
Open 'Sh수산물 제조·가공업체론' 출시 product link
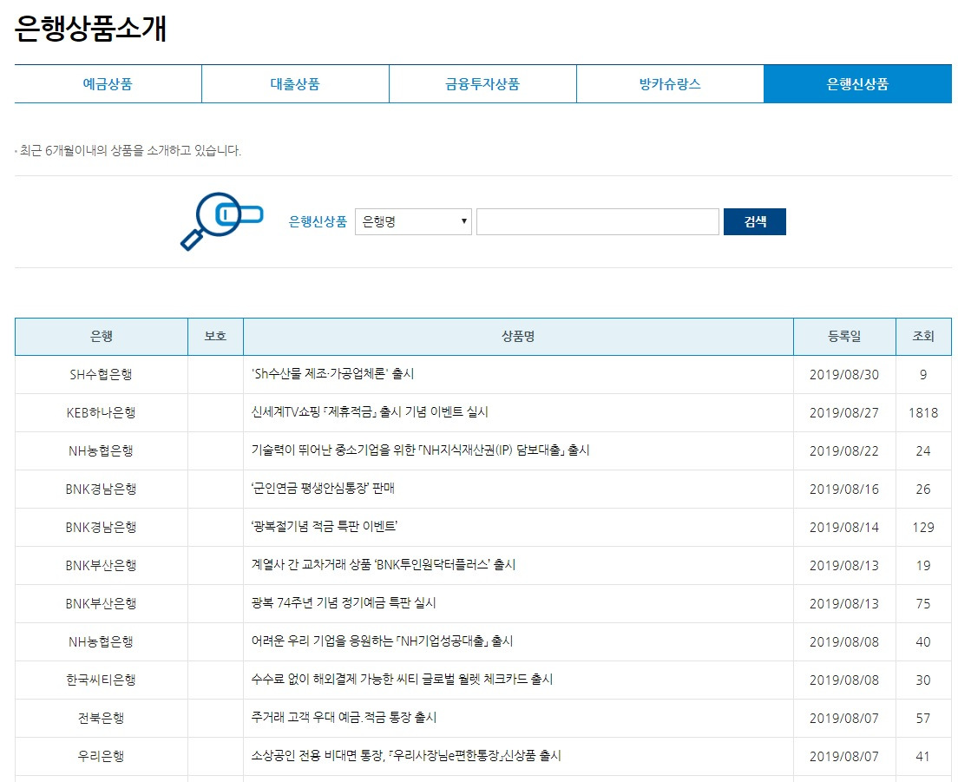tap(333, 374)
